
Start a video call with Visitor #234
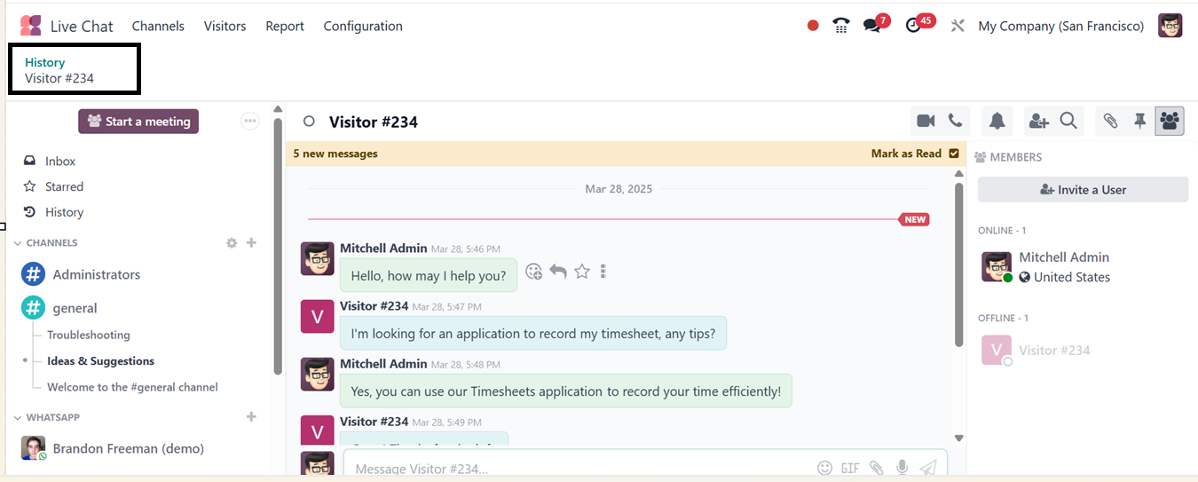pyautogui.click(x=926, y=121)
